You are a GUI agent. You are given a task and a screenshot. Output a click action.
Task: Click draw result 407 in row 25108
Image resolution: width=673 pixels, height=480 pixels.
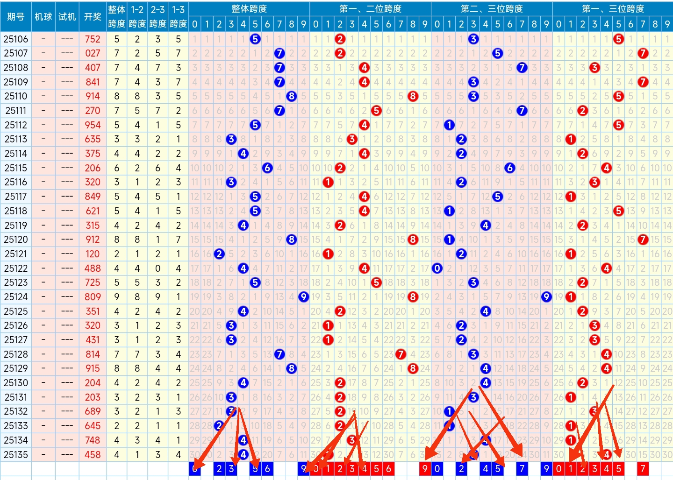tap(93, 68)
